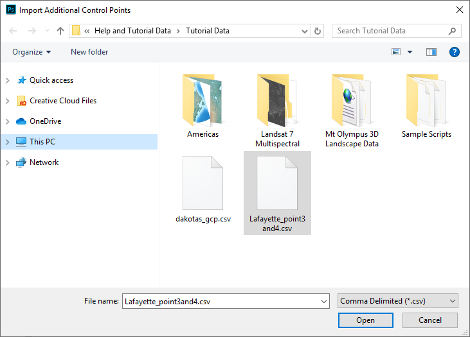Click Tutorial Data breadcrumb segment
This screenshot has height=337, width=470.
[208, 31]
